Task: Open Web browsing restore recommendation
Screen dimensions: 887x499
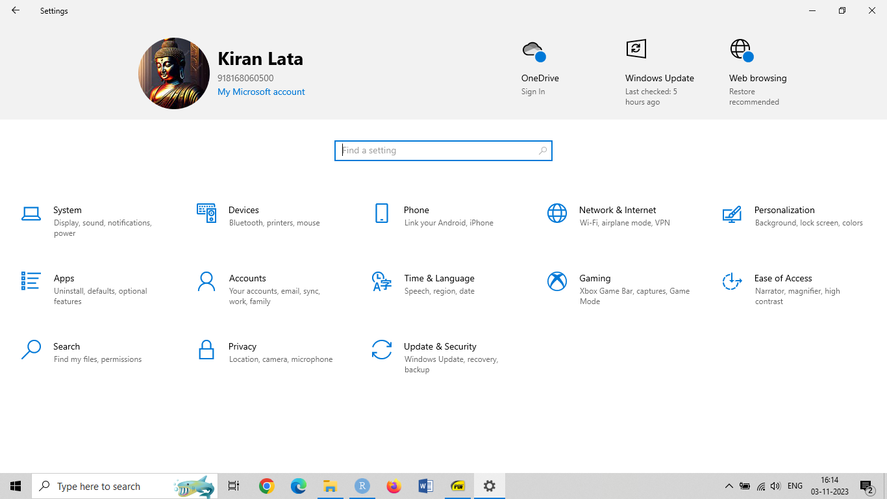Action: (x=757, y=78)
